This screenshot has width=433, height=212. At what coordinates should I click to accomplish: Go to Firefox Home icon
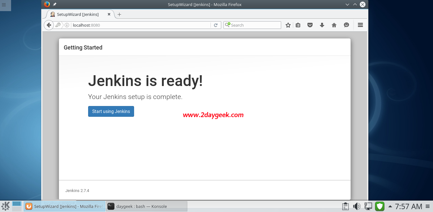[x=334, y=25]
